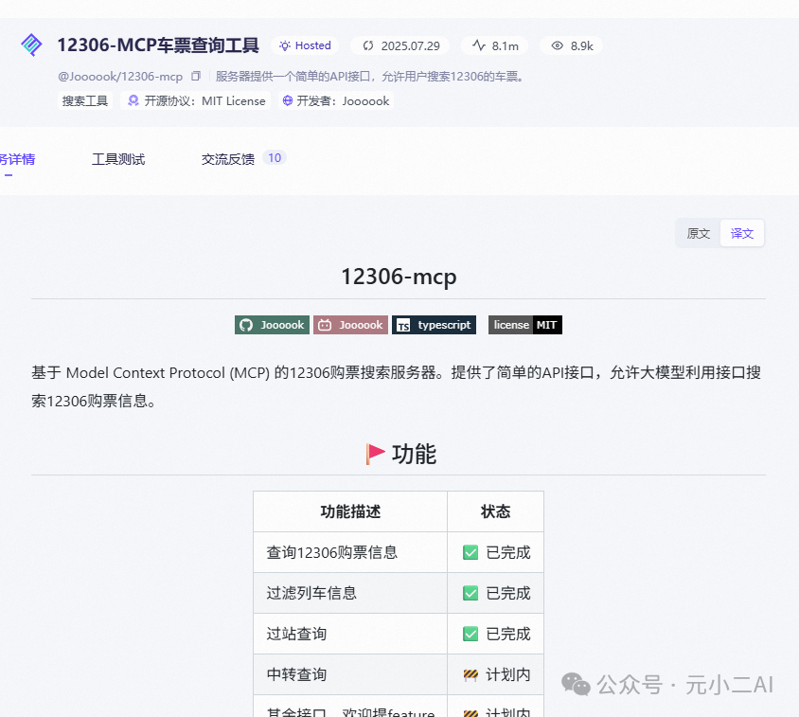
Task: Click the 开源协议: MIT License tag
Action: [195, 101]
